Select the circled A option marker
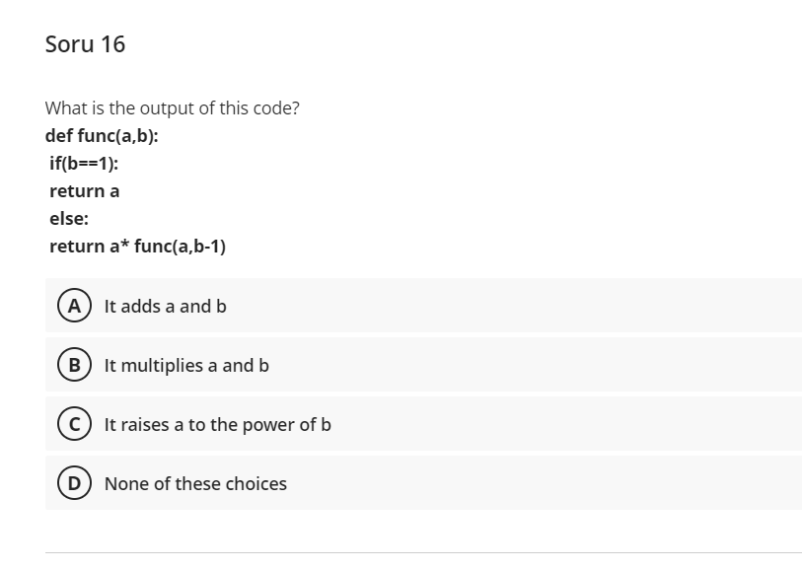The width and height of the screenshot is (802, 570). pos(74,306)
